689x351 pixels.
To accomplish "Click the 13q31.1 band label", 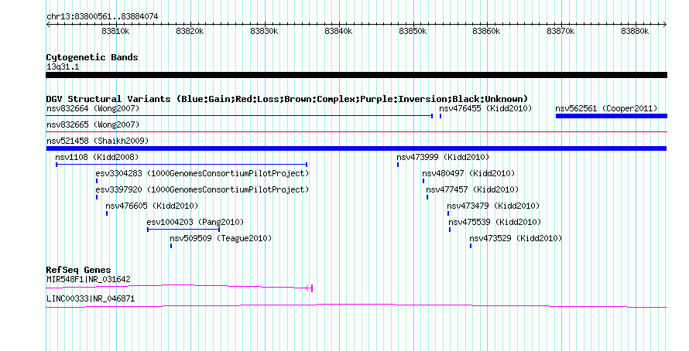I will click(63, 66).
